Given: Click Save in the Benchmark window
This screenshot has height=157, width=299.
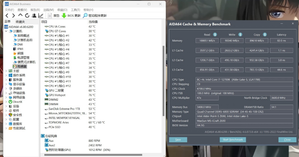Looking at the screenshot, I should (178, 140).
